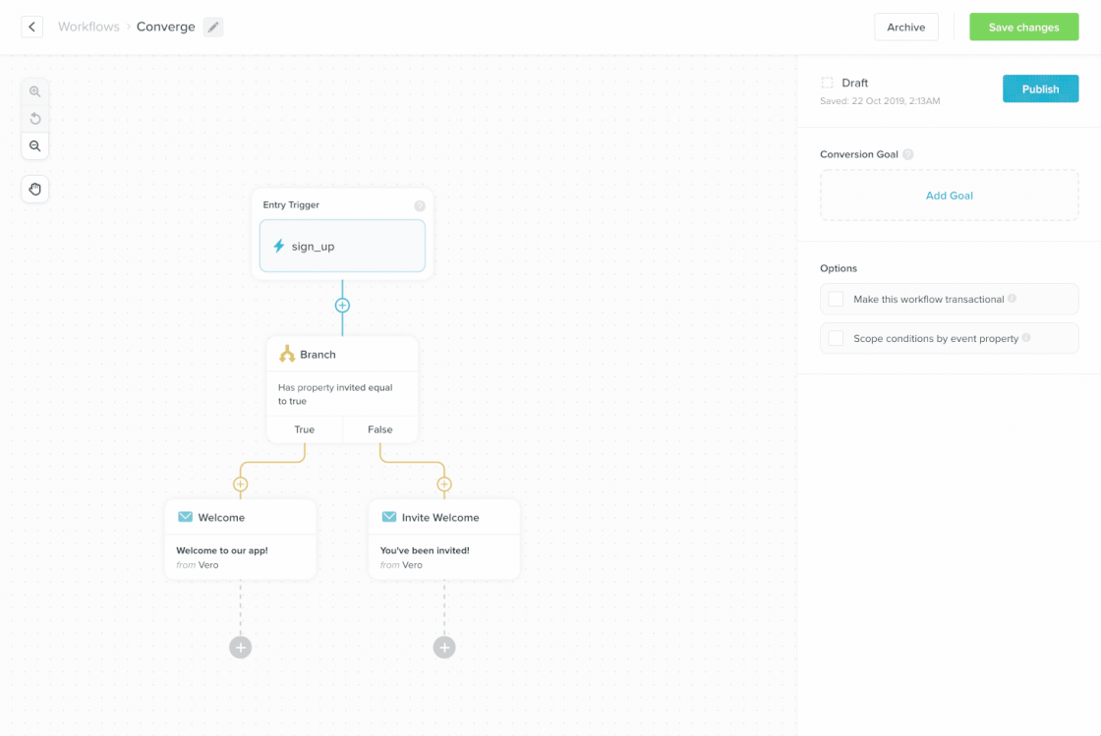Click the Conversion Goal help icon
The width and height of the screenshot is (1101, 736).
pos(908,154)
